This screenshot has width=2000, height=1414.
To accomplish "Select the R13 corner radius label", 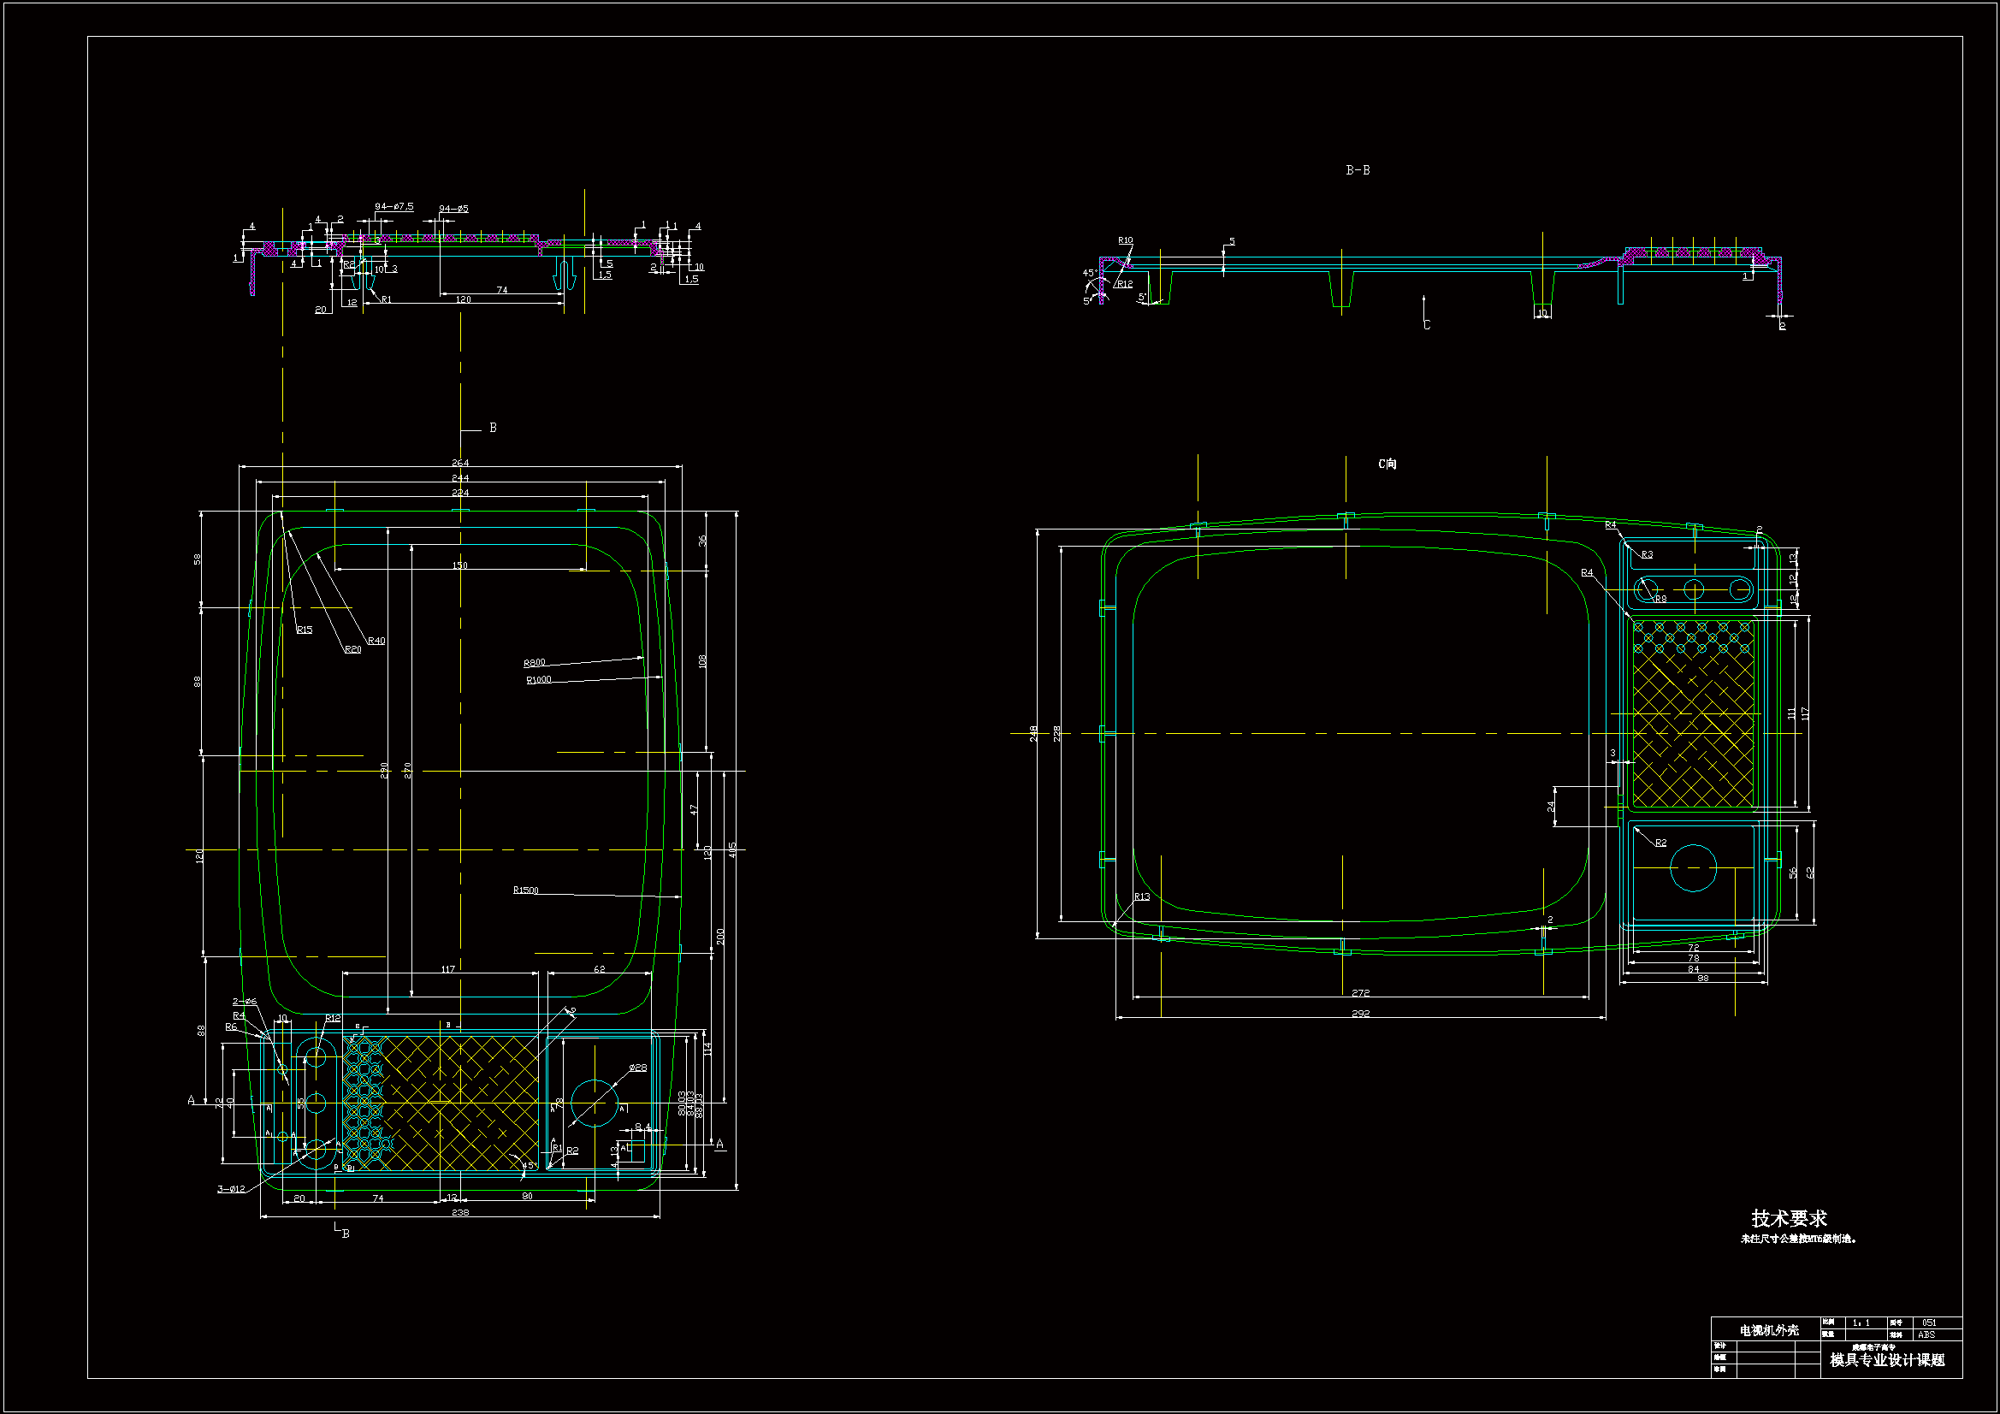I will pos(1141,896).
